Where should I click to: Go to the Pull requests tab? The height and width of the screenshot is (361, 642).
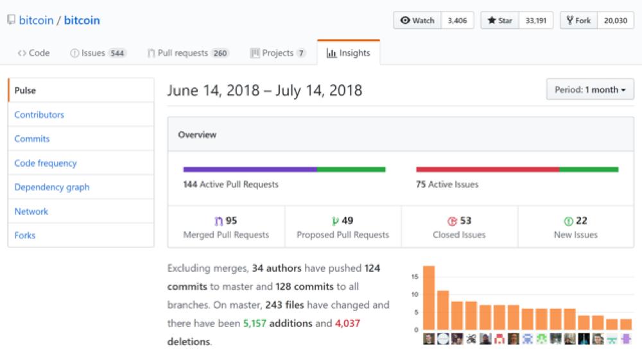187,53
